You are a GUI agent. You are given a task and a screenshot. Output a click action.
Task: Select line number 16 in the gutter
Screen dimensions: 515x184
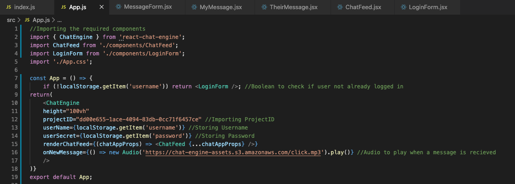tap(14, 152)
